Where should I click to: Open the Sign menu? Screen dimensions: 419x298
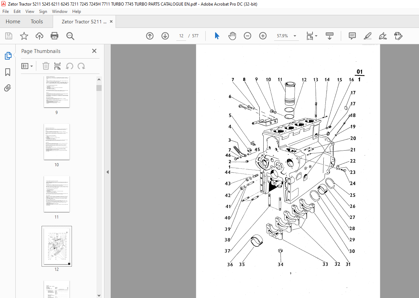tap(43, 12)
